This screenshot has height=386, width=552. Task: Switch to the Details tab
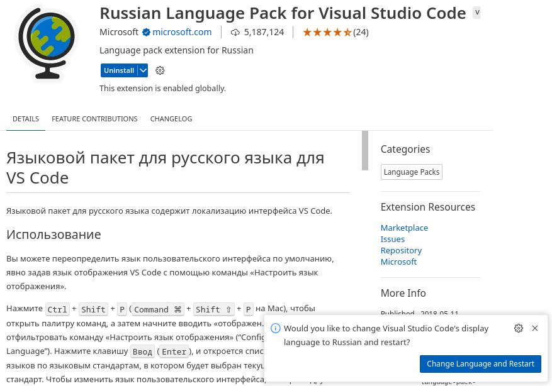click(x=26, y=119)
